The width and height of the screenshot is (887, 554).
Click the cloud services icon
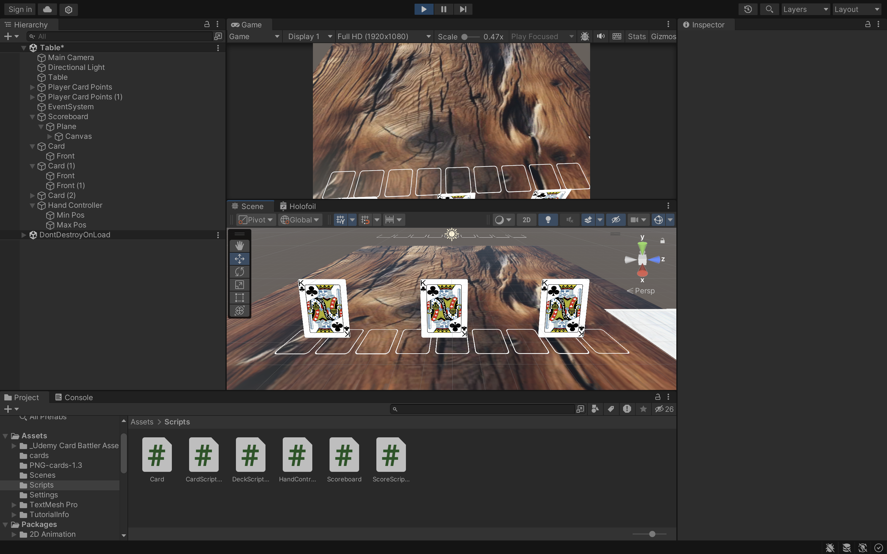coord(47,9)
